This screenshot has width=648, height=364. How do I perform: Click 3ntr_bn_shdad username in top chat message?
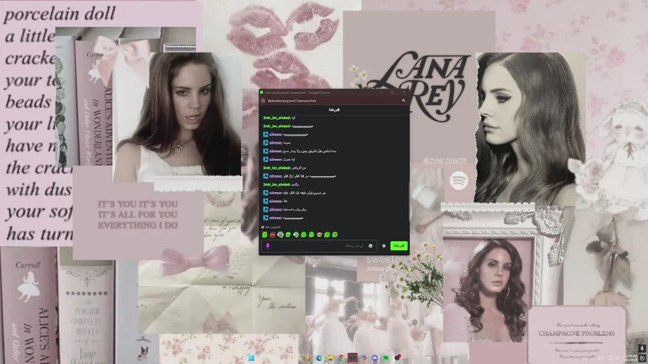[x=277, y=118]
